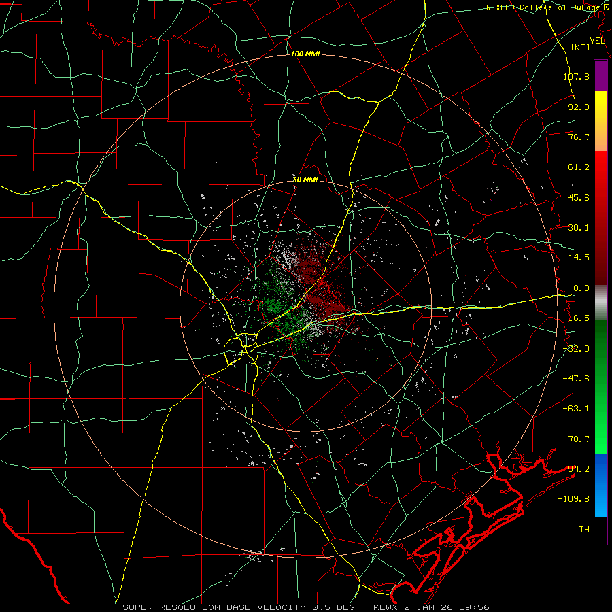
Task: Pick the yellow segment of the color bar
Action: 600,105
